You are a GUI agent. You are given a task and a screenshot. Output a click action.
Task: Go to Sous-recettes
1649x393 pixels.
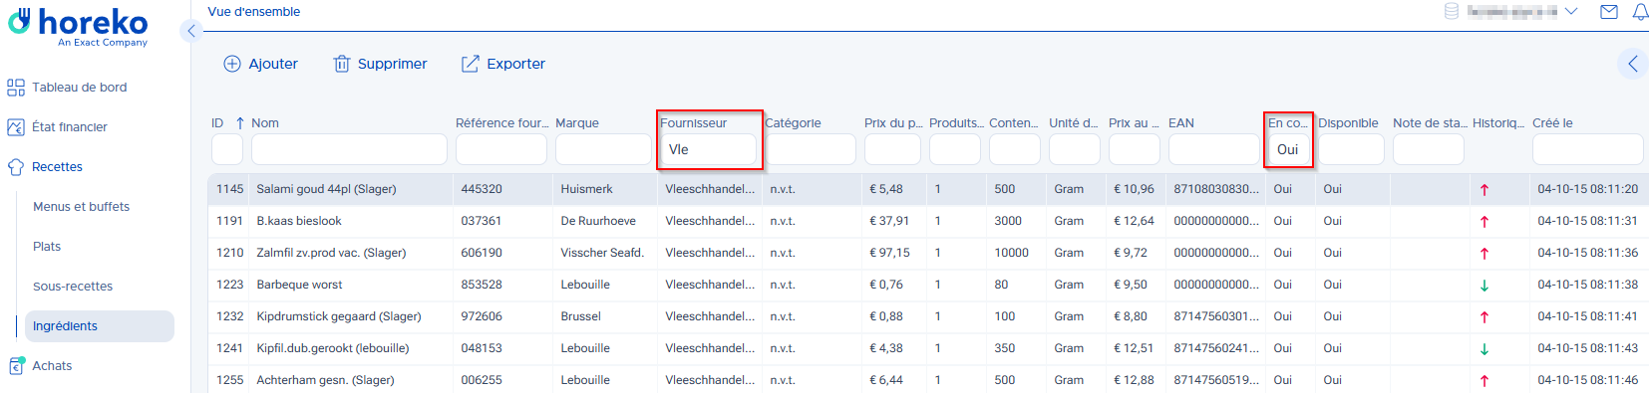[x=73, y=287]
